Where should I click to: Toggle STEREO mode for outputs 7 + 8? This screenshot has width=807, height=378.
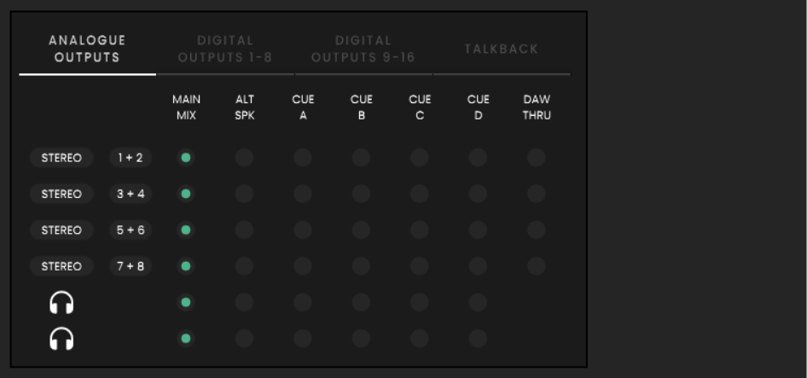pyautogui.click(x=61, y=266)
